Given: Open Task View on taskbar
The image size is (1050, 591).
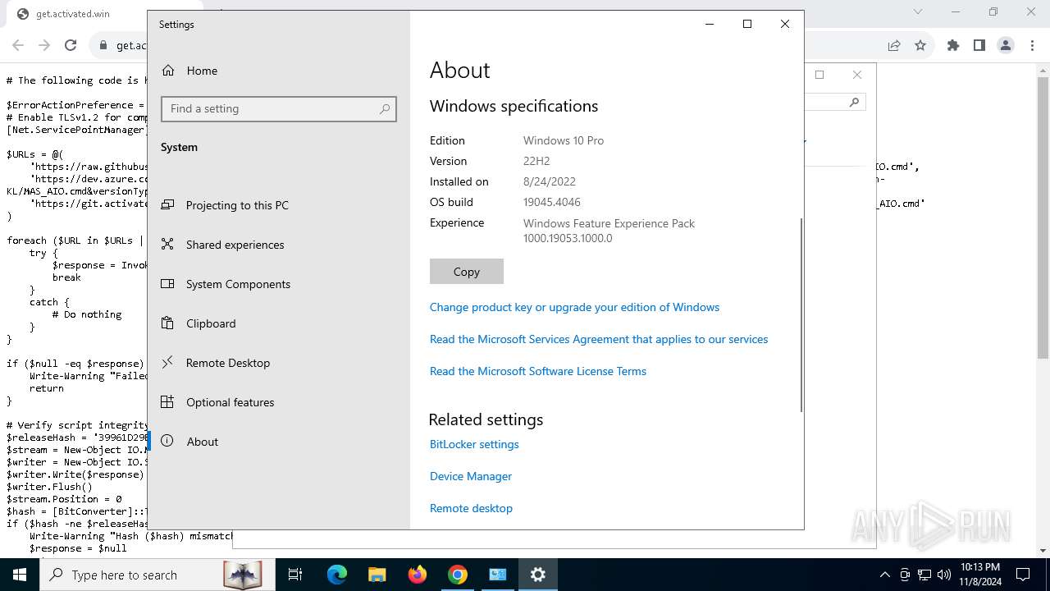Looking at the screenshot, I should [x=295, y=575].
